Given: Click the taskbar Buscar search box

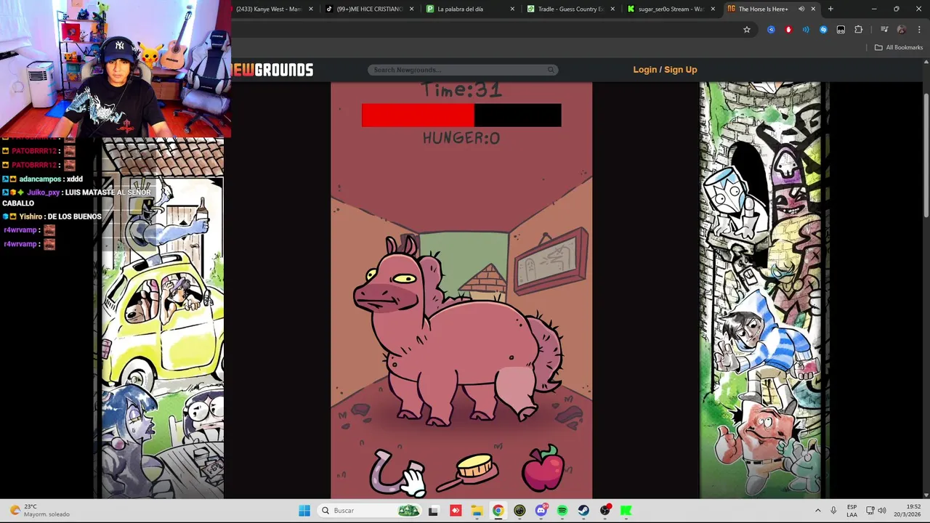Looking at the screenshot, I should (371, 511).
